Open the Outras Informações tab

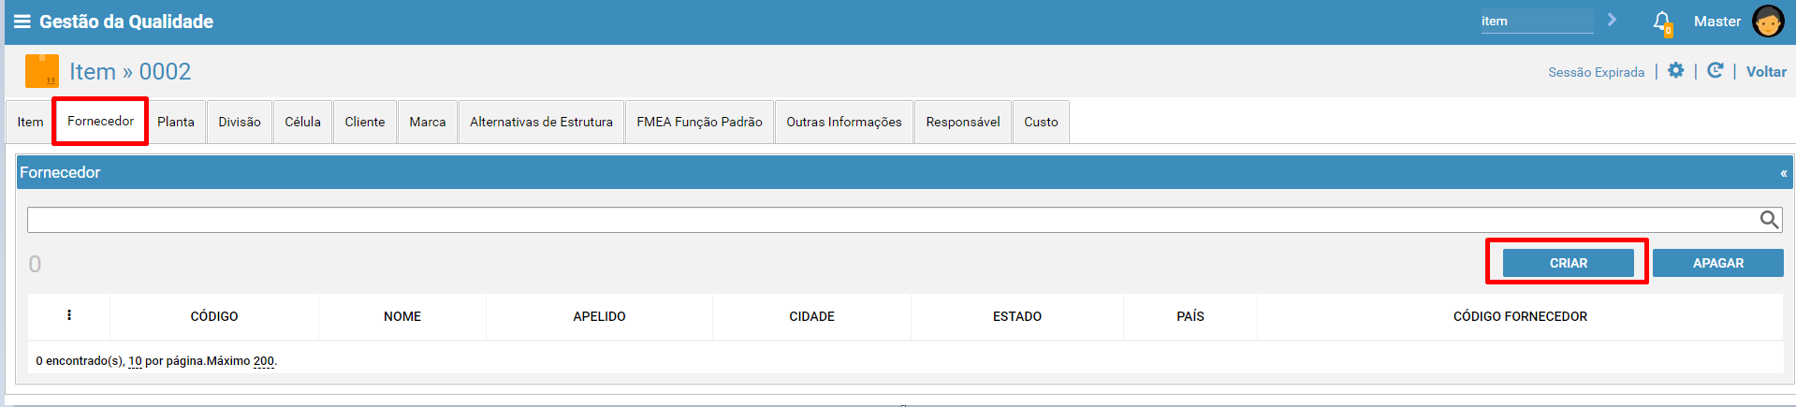pos(844,122)
